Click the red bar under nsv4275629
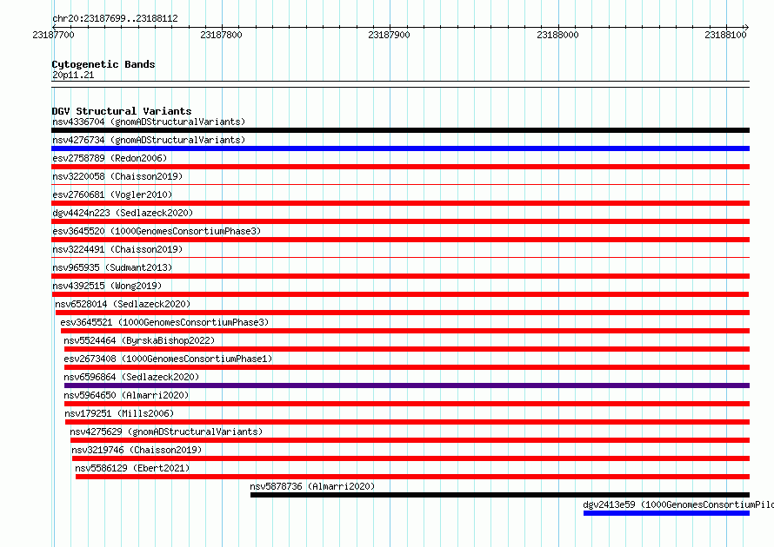 410,440
